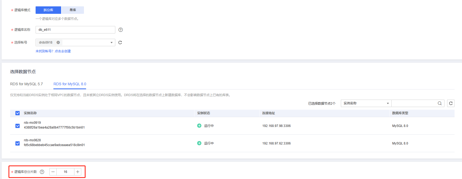
Task: Click instance ID fd5c68bebbeb45ccae9adceaaea518c8in01
Action: point(54,145)
